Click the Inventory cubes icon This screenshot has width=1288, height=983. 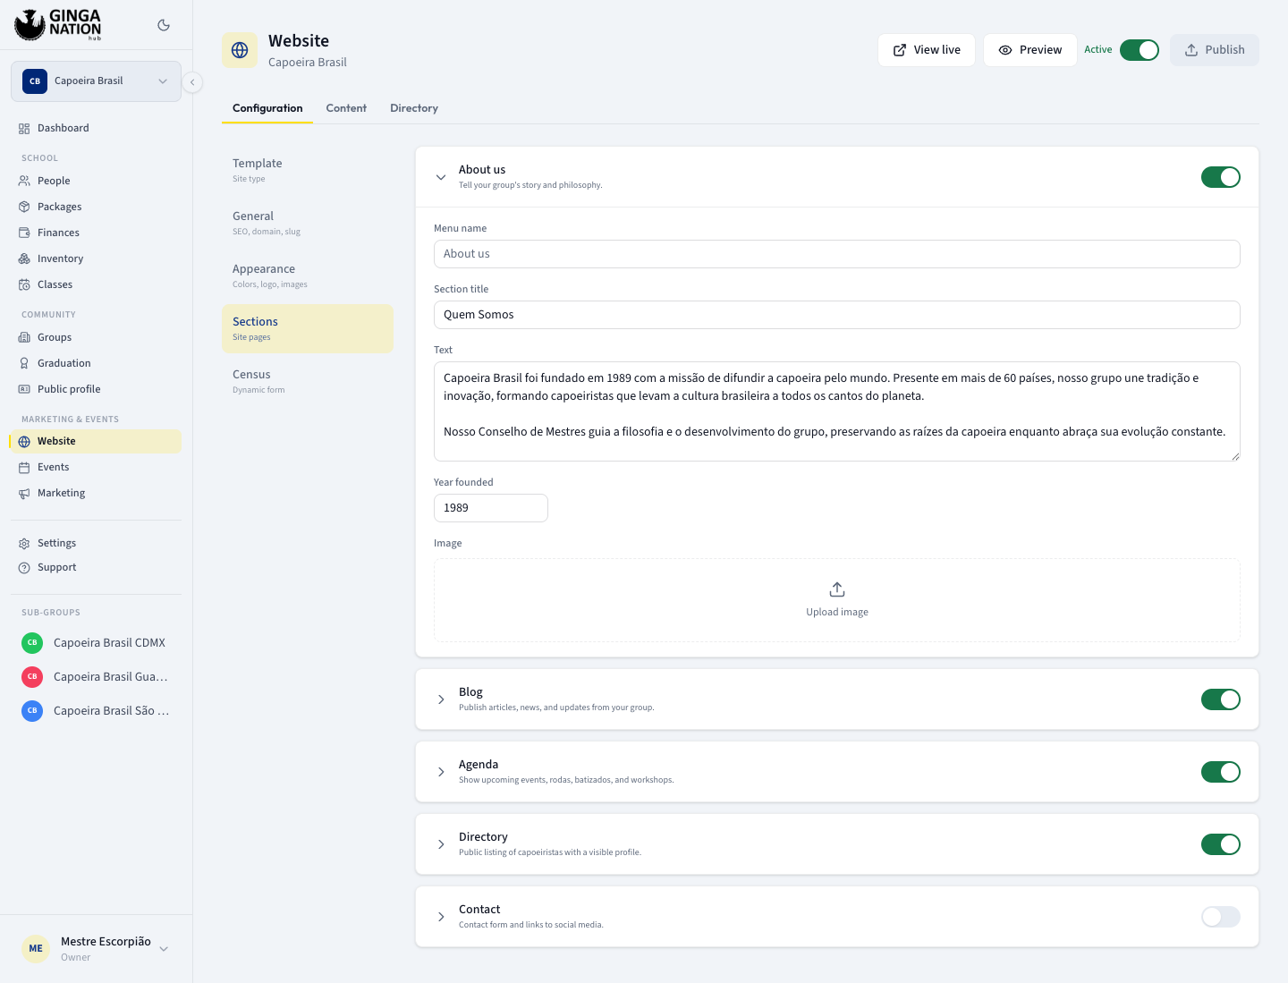pos(24,259)
